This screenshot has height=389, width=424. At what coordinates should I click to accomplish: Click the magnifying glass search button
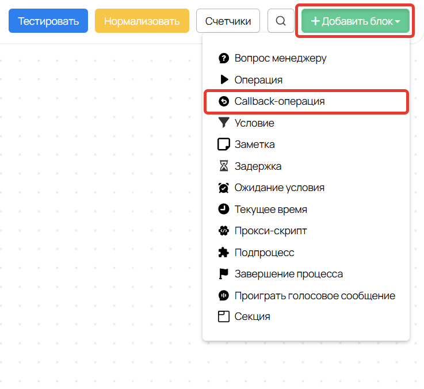tap(281, 21)
